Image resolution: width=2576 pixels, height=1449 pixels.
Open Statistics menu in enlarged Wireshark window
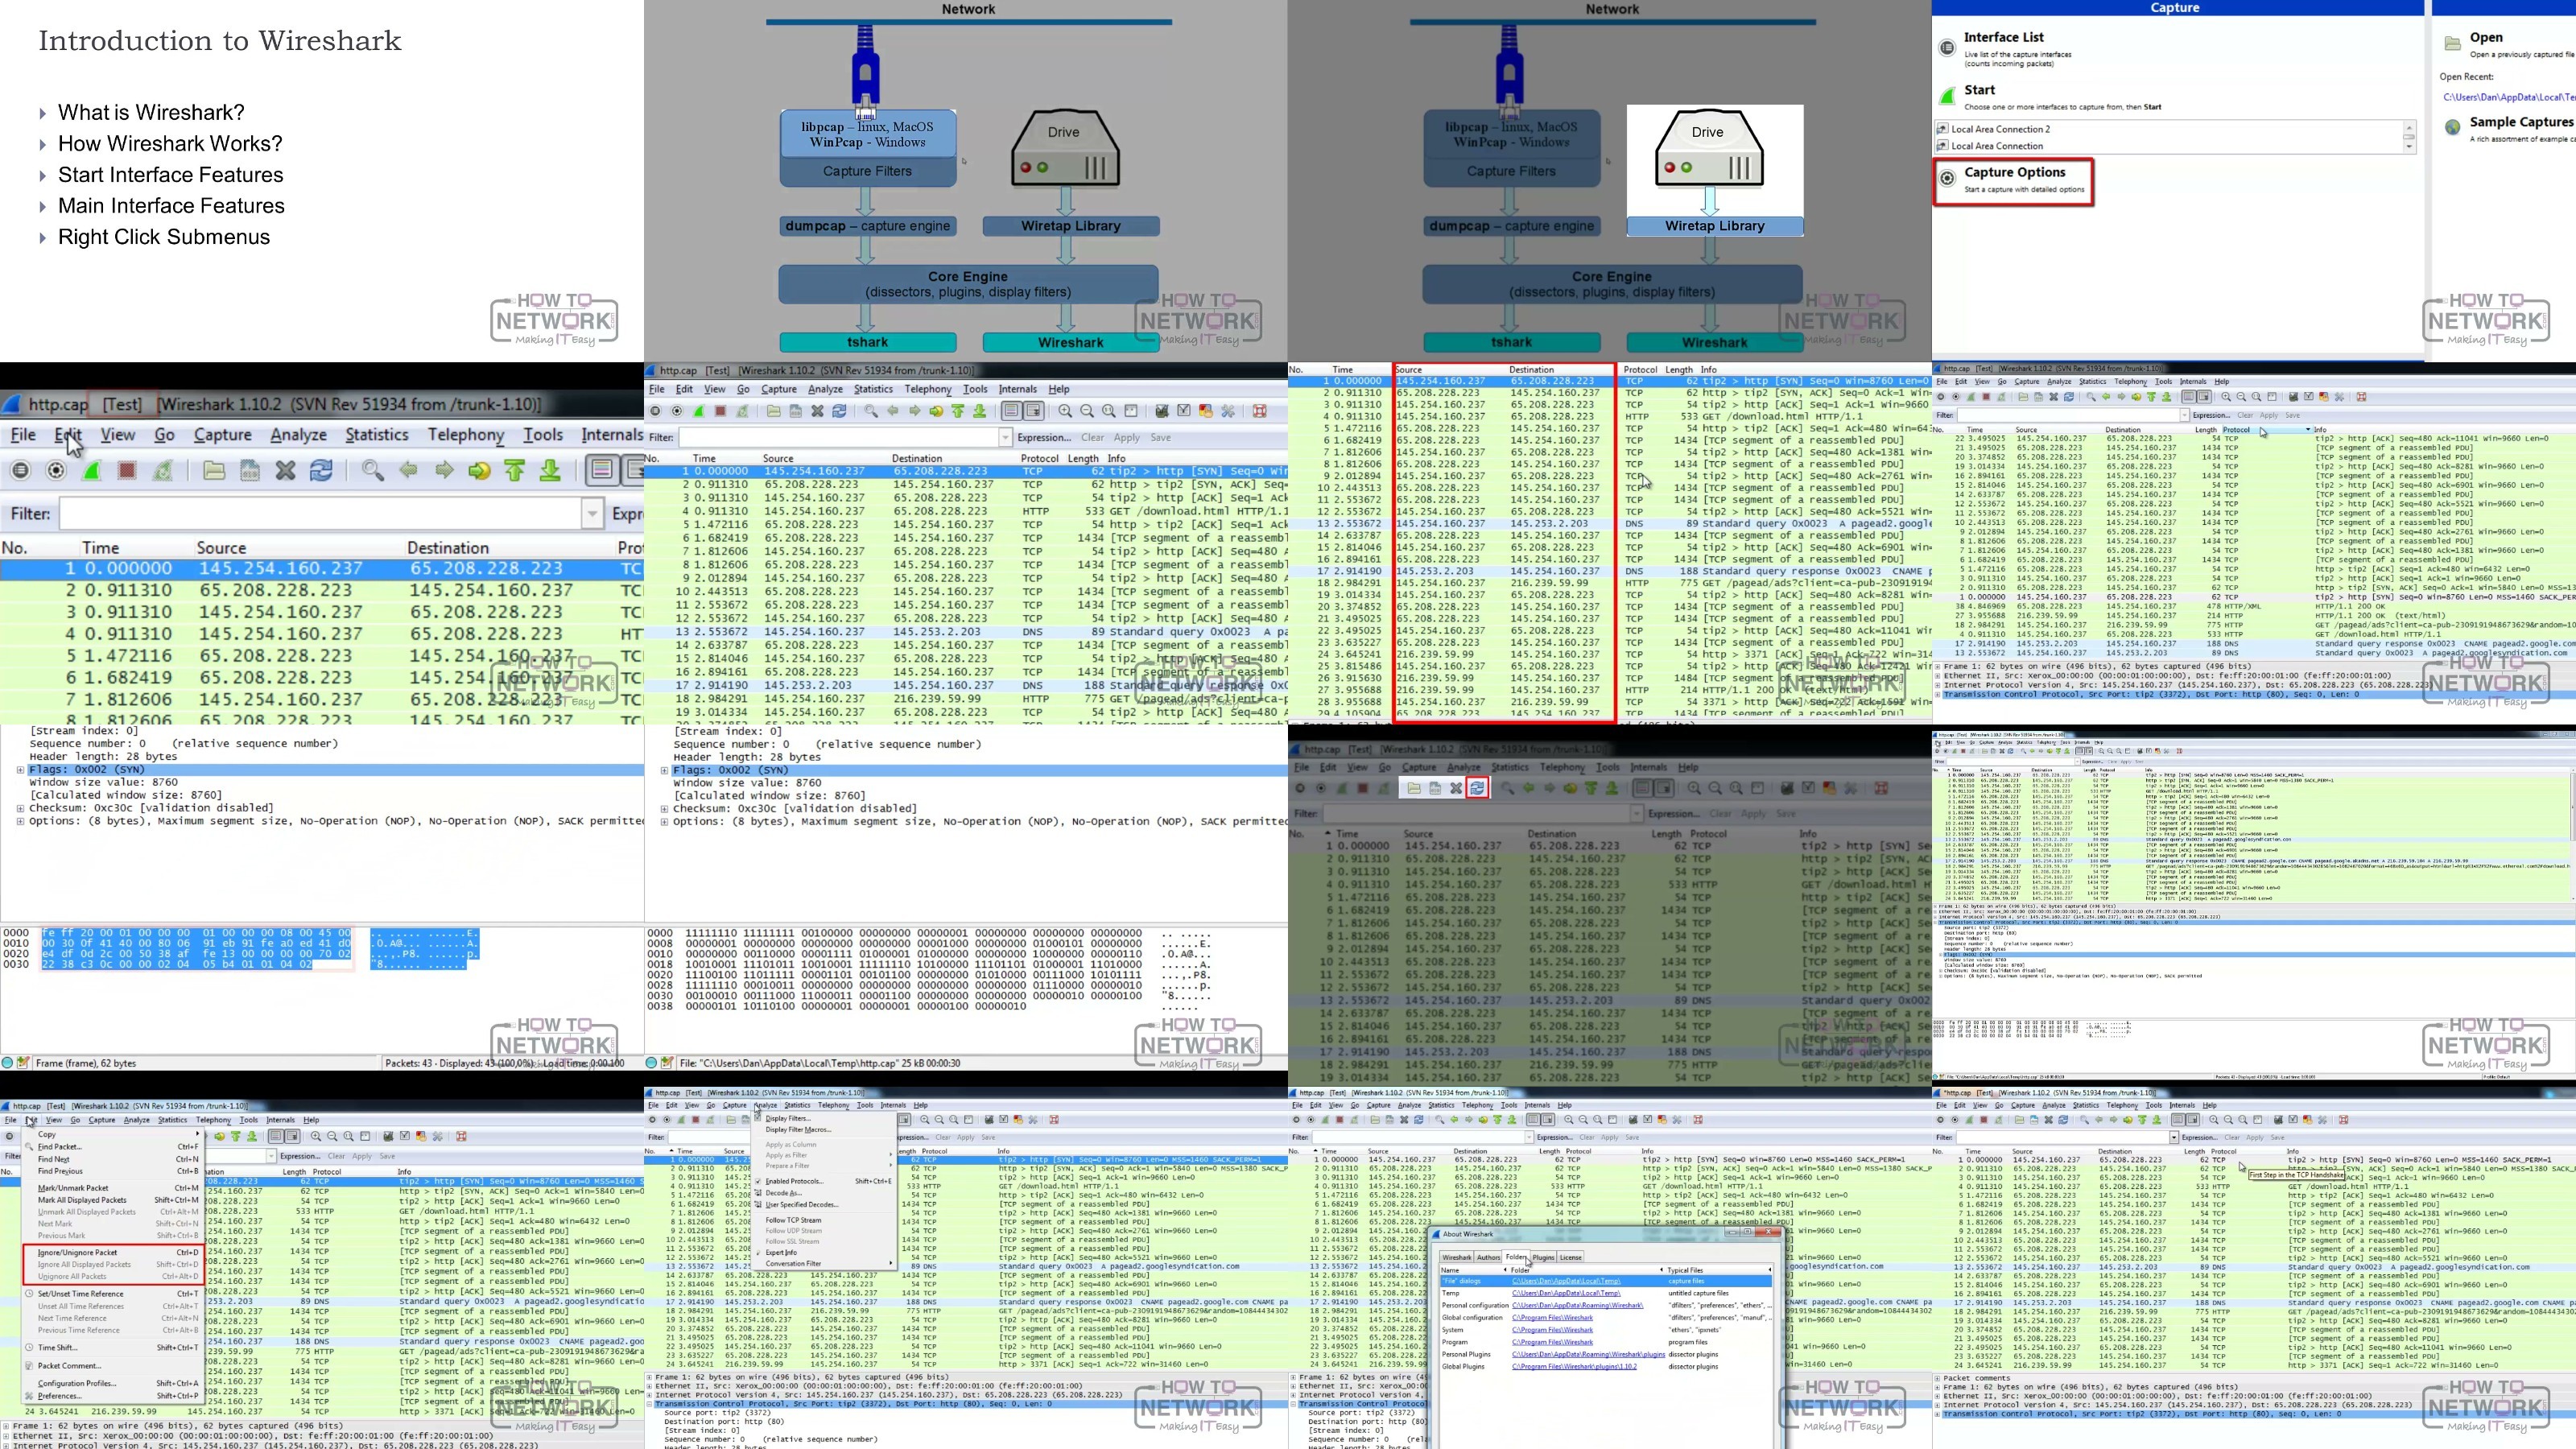pyautogui.click(x=377, y=435)
